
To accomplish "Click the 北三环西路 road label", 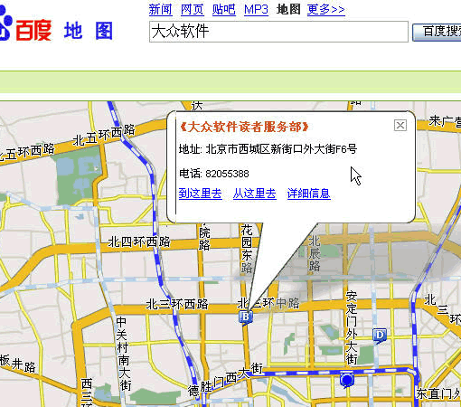I will click(x=177, y=304).
